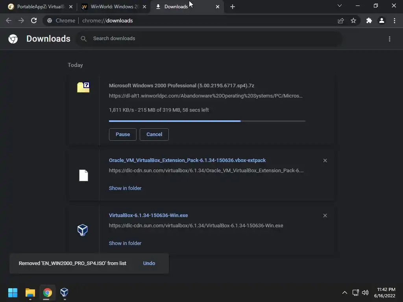Image resolution: width=403 pixels, height=302 pixels.
Task: Open the volume tray icon
Action: (x=365, y=293)
